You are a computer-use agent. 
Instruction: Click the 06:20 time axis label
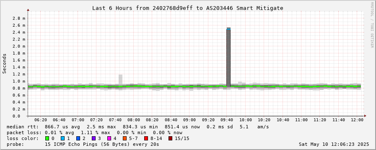[41, 120]
